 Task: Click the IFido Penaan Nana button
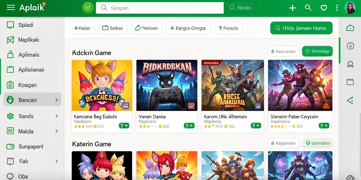tap(301, 28)
